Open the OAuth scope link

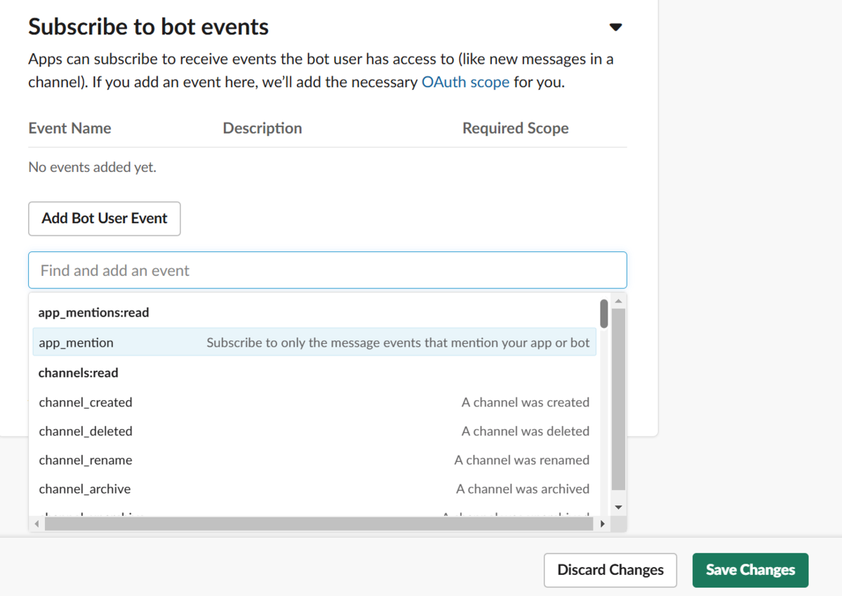[465, 82]
